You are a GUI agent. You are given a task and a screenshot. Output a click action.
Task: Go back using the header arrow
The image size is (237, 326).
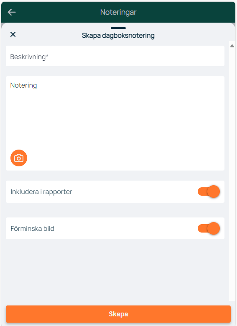12,12
